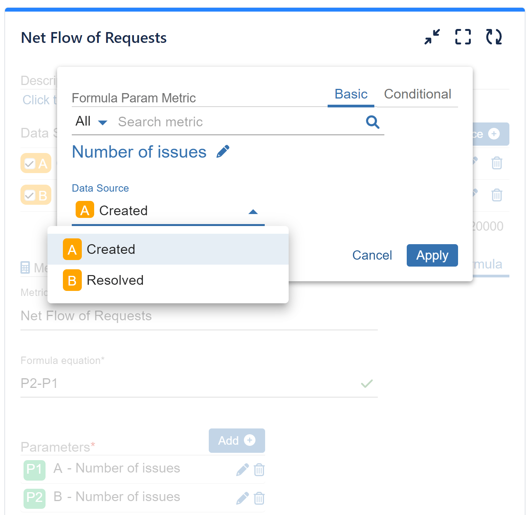
Task: Delete parameter P2 B - Number of issues
Action: click(x=259, y=498)
